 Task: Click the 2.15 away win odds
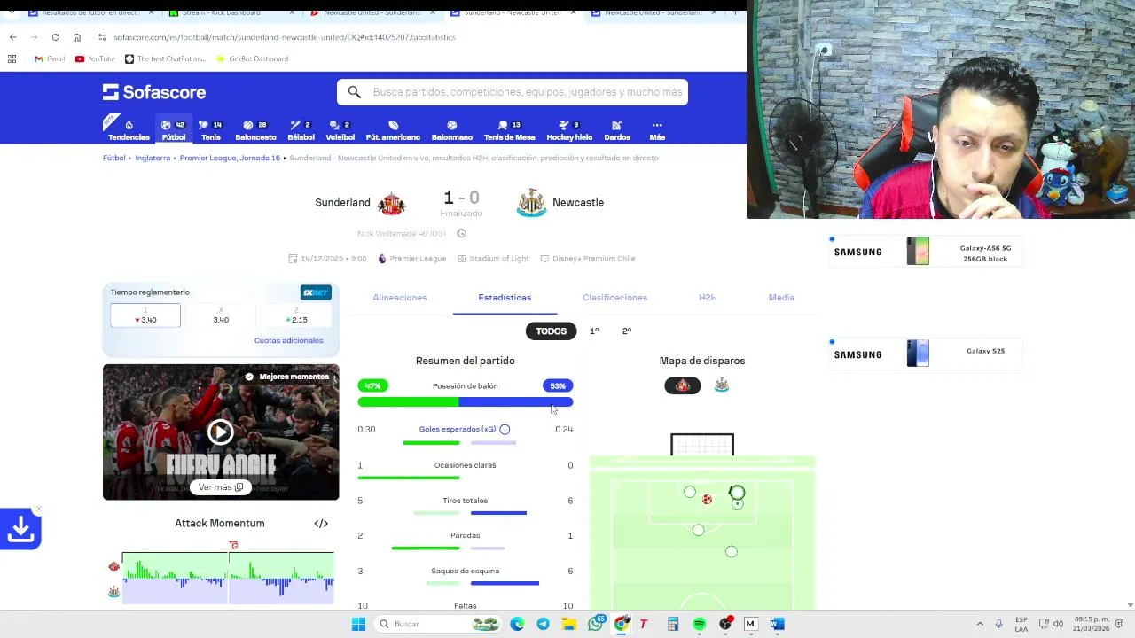pyautogui.click(x=296, y=316)
